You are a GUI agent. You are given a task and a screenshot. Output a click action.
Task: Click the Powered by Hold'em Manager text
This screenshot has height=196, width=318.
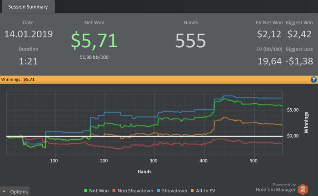click(x=276, y=187)
